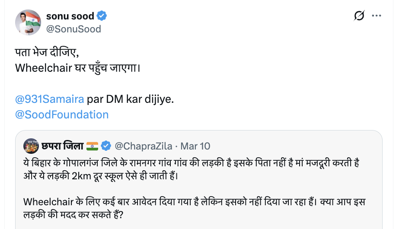Click the text par DM kar dijiye

[131, 99]
